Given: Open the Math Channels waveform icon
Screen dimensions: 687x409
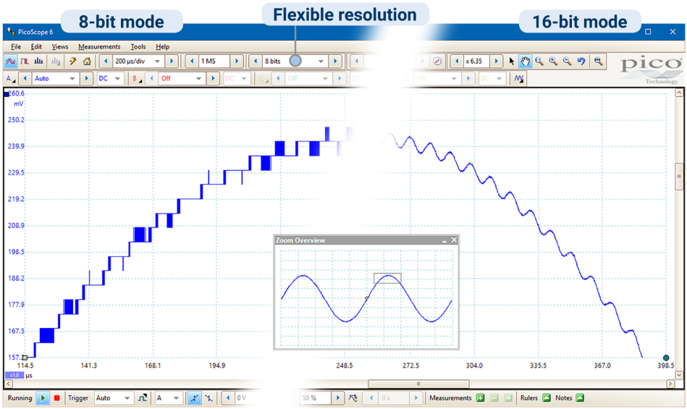Looking at the screenshot, I should (519, 78).
